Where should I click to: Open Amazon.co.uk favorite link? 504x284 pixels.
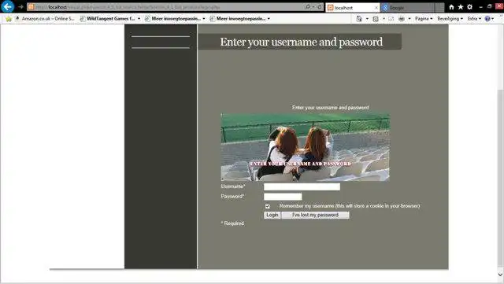(45, 19)
